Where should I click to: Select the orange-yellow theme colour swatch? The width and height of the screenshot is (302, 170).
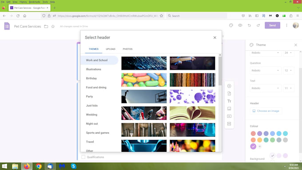coord(260,140)
